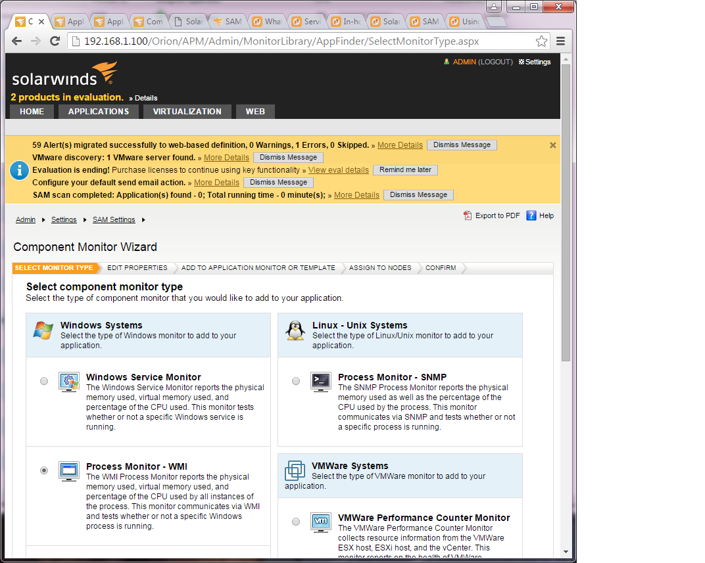Select the Windows Service Monitor radio button
Viewport: 705px width, 563px height.
tap(44, 381)
